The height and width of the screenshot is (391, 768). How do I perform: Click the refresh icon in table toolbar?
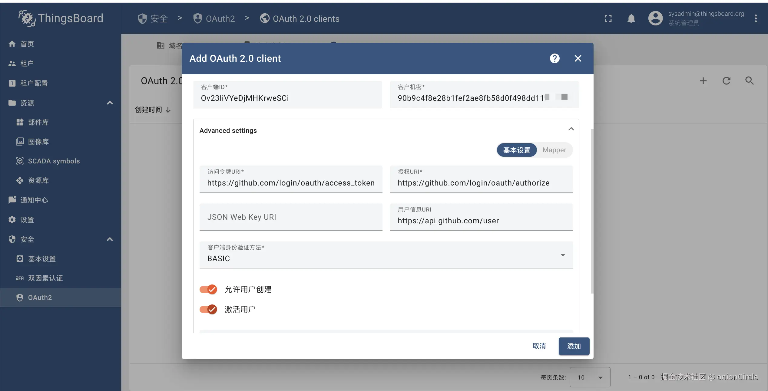point(726,81)
